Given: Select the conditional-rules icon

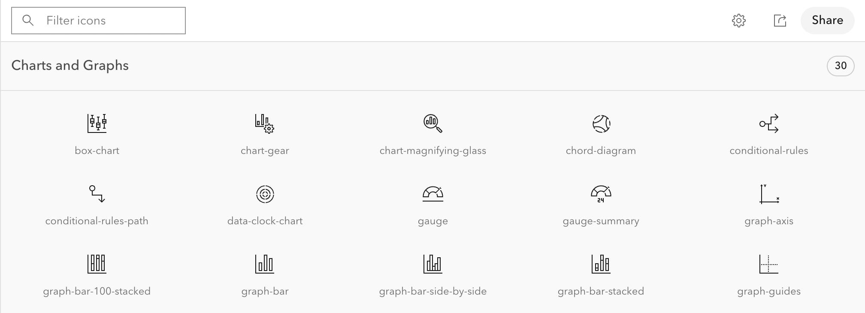Looking at the screenshot, I should coord(768,123).
